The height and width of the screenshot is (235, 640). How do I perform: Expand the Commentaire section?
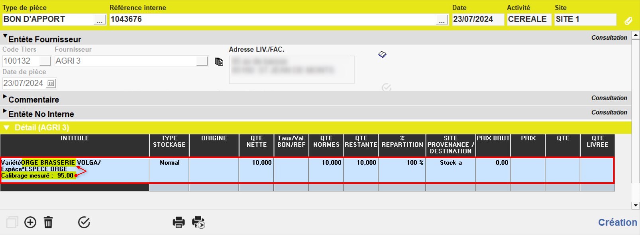[x=5, y=97]
